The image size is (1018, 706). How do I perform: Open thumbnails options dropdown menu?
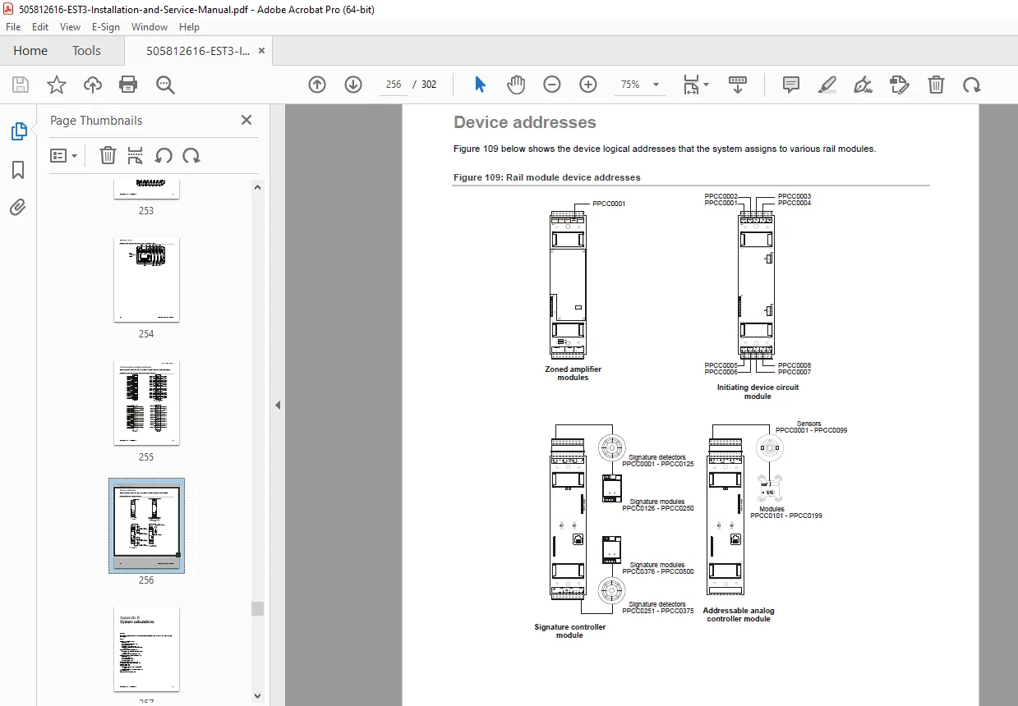(x=63, y=155)
